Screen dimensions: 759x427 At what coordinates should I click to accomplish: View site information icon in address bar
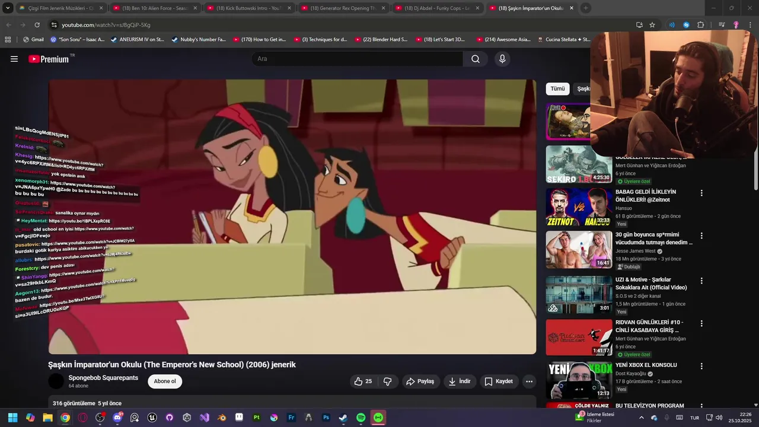[54, 25]
